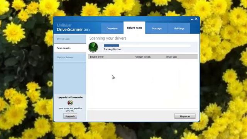Click the Upgrade to Powersuite heading

click(x=70, y=97)
